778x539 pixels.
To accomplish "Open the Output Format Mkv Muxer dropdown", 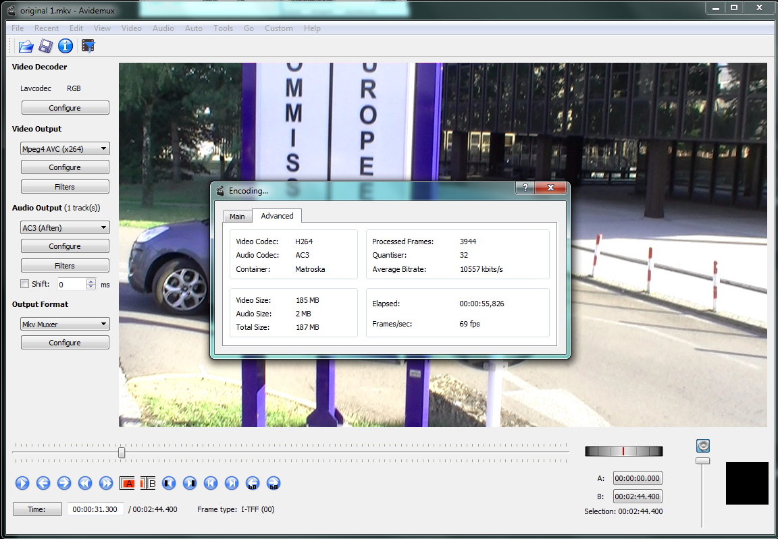I will (x=65, y=324).
